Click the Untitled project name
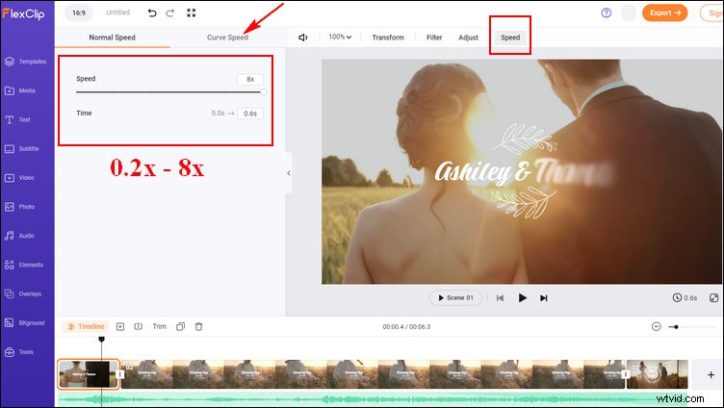This screenshot has width=724, height=408. 117,13
